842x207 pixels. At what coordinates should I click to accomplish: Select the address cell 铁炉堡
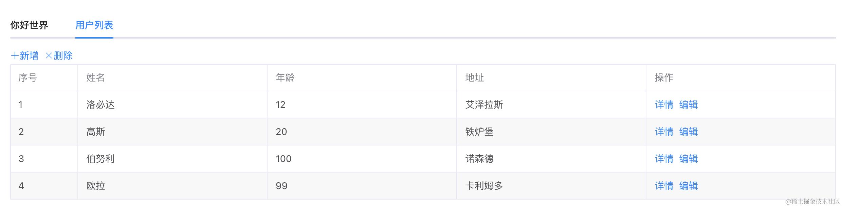479,132
